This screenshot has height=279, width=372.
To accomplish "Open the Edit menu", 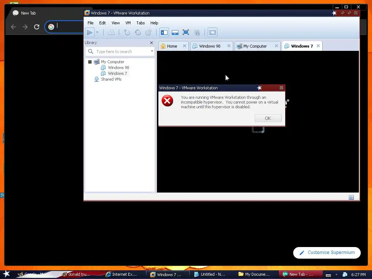I will [x=102, y=23].
